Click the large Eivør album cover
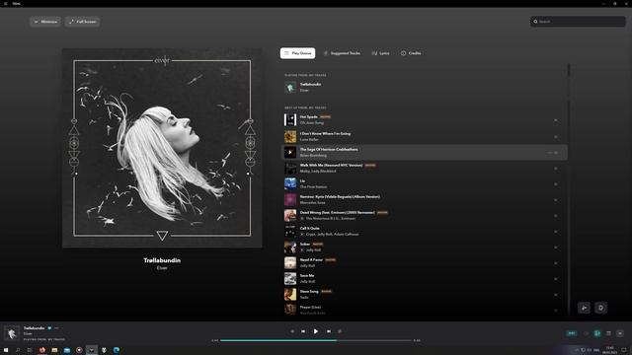 click(x=162, y=148)
